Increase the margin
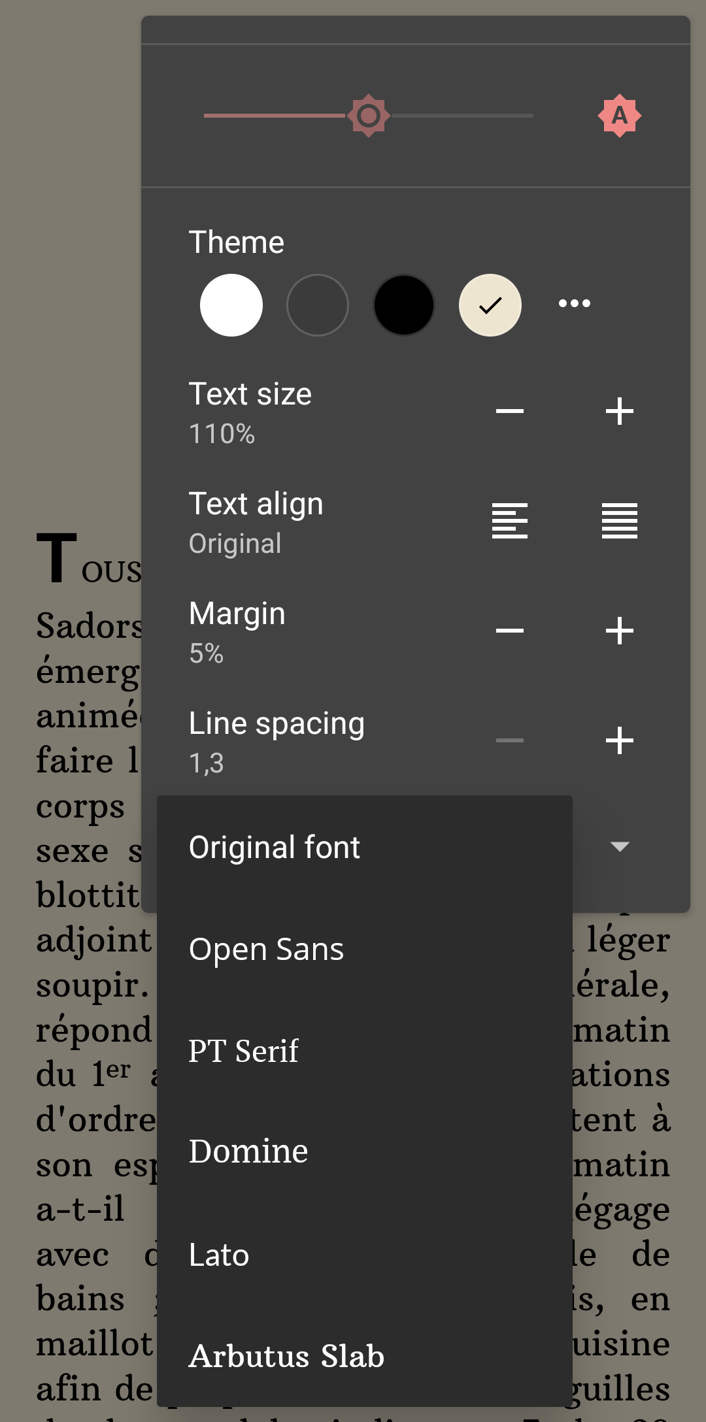 (x=620, y=631)
